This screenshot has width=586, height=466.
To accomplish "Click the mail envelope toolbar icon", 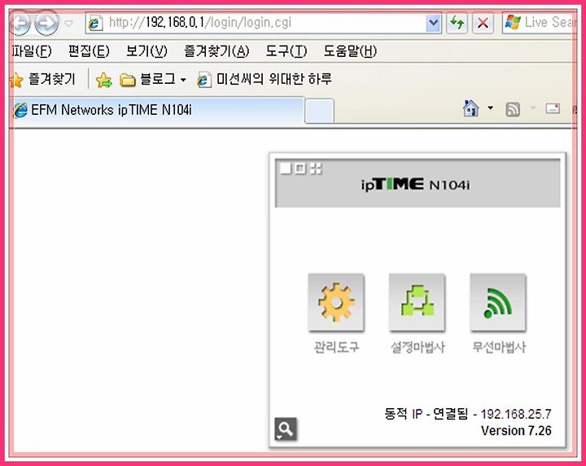I will (x=553, y=109).
